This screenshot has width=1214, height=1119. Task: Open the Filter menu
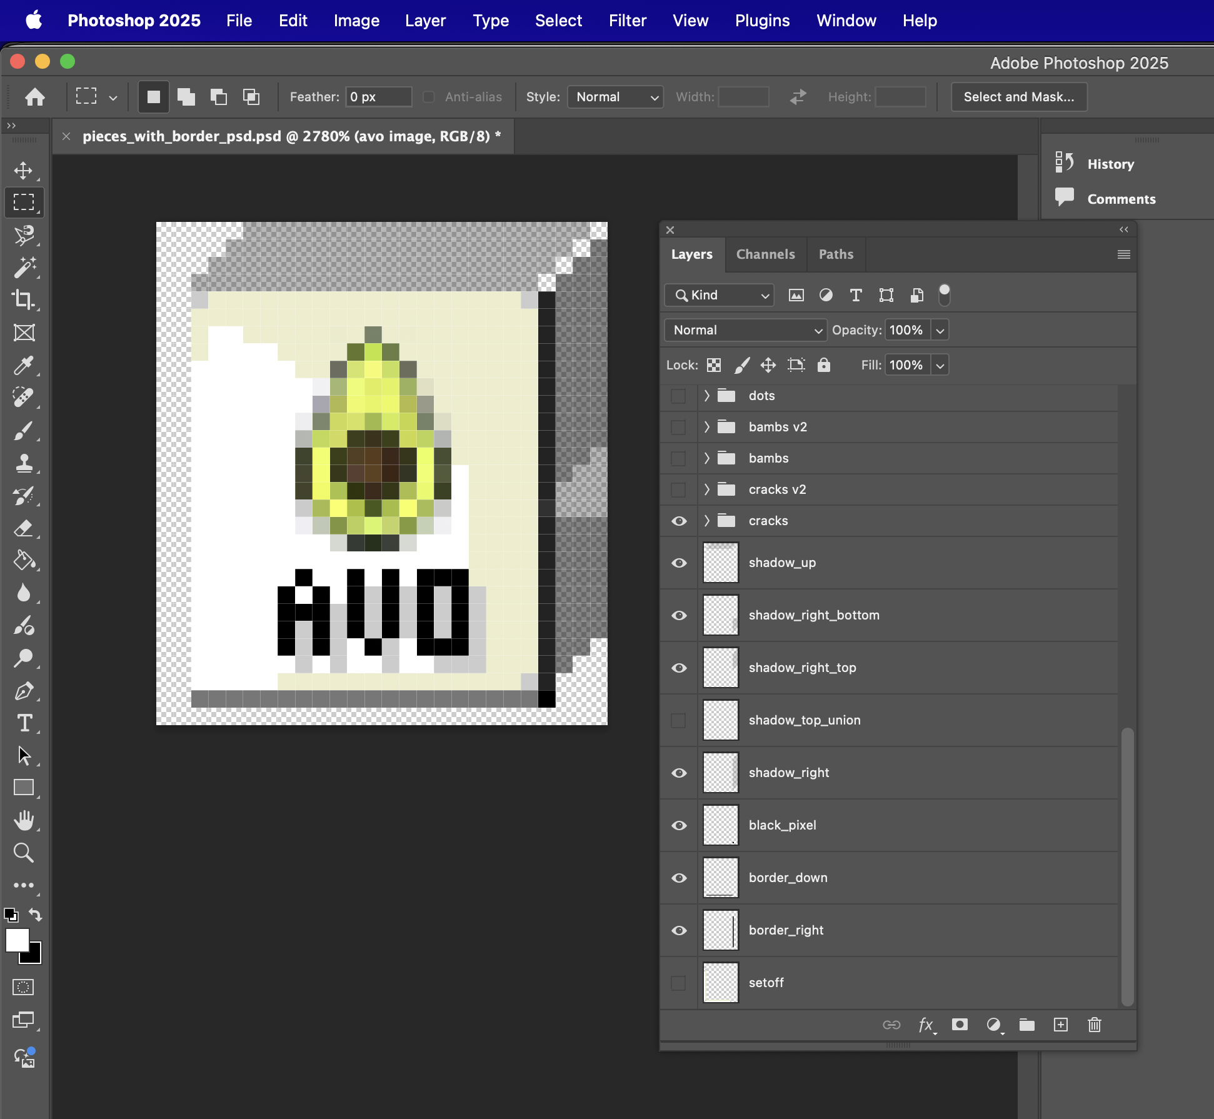pyautogui.click(x=627, y=21)
